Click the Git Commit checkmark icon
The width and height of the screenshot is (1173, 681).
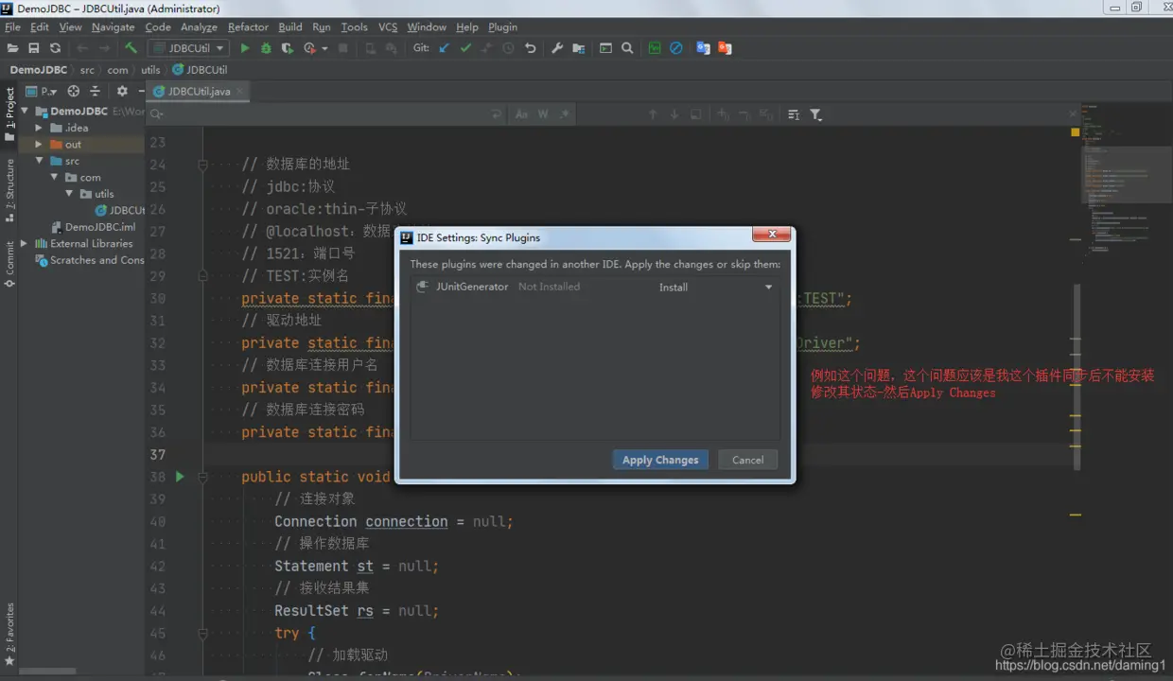[x=465, y=48]
